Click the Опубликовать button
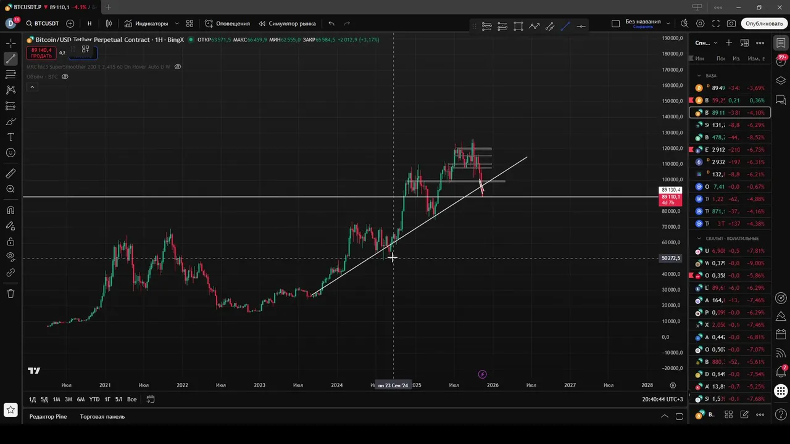The image size is (790, 444). [x=764, y=23]
